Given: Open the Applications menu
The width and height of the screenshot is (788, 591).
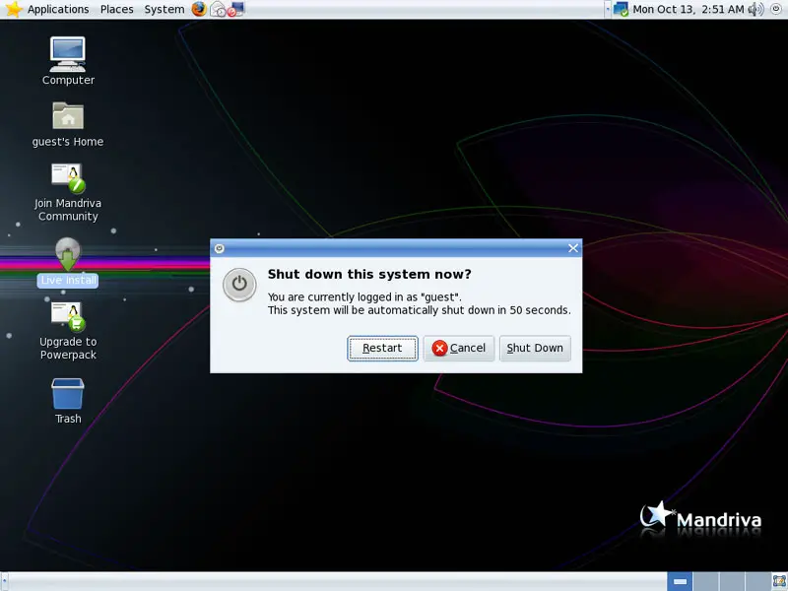Looking at the screenshot, I should 47,9.
